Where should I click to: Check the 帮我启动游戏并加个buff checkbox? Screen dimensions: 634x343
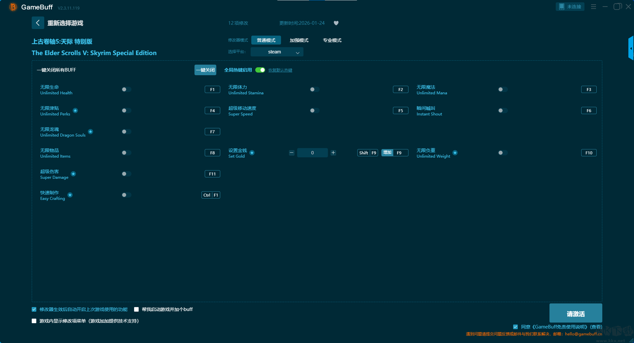tap(136, 309)
